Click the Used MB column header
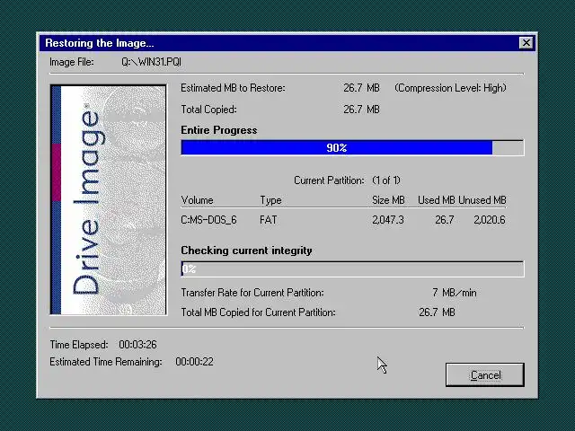This screenshot has width=575, height=431. click(436, 200)
